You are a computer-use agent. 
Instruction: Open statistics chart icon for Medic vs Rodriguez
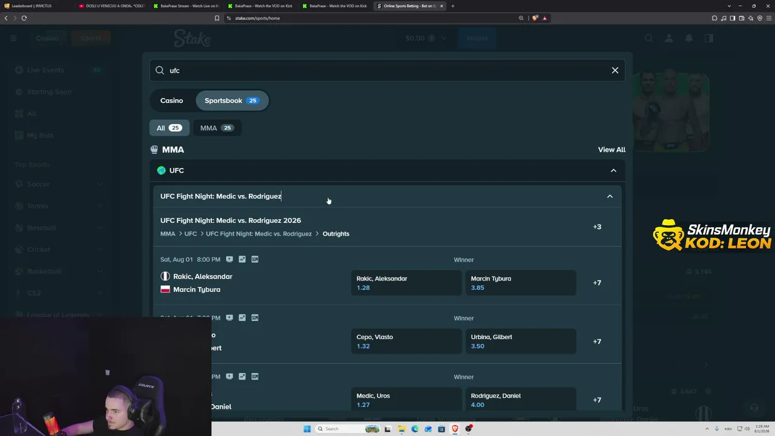[242, 376]
